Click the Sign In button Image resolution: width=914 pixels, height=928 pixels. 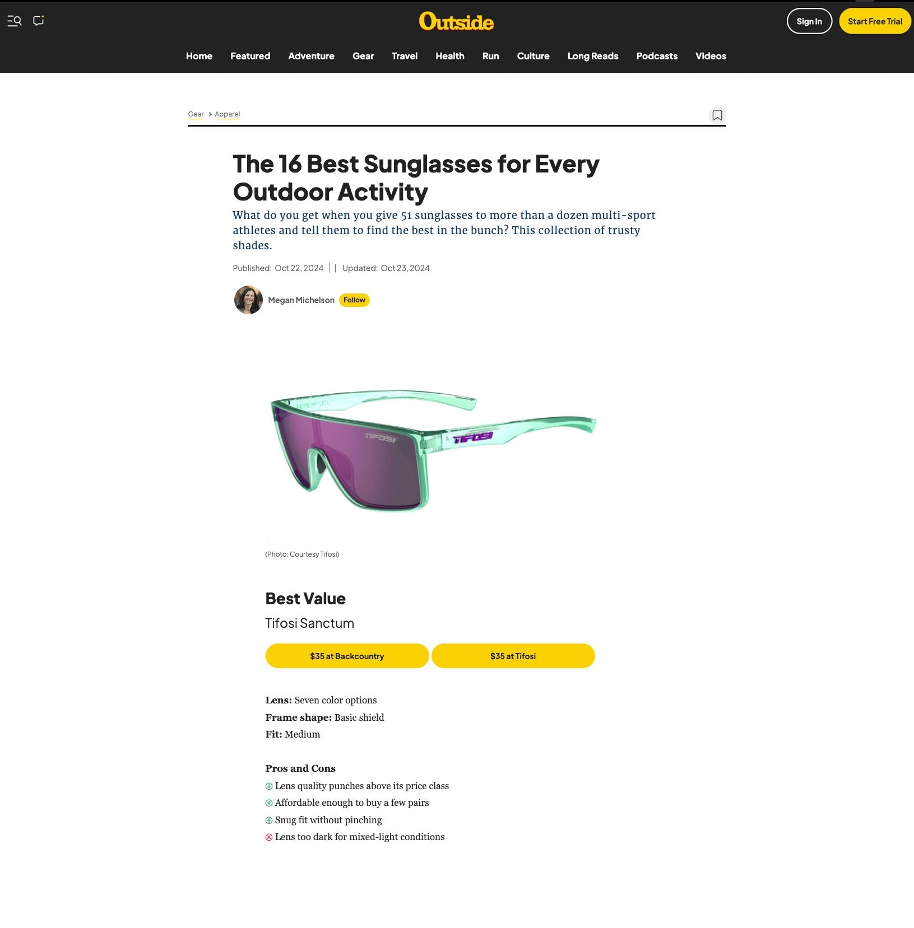point(809,21)
